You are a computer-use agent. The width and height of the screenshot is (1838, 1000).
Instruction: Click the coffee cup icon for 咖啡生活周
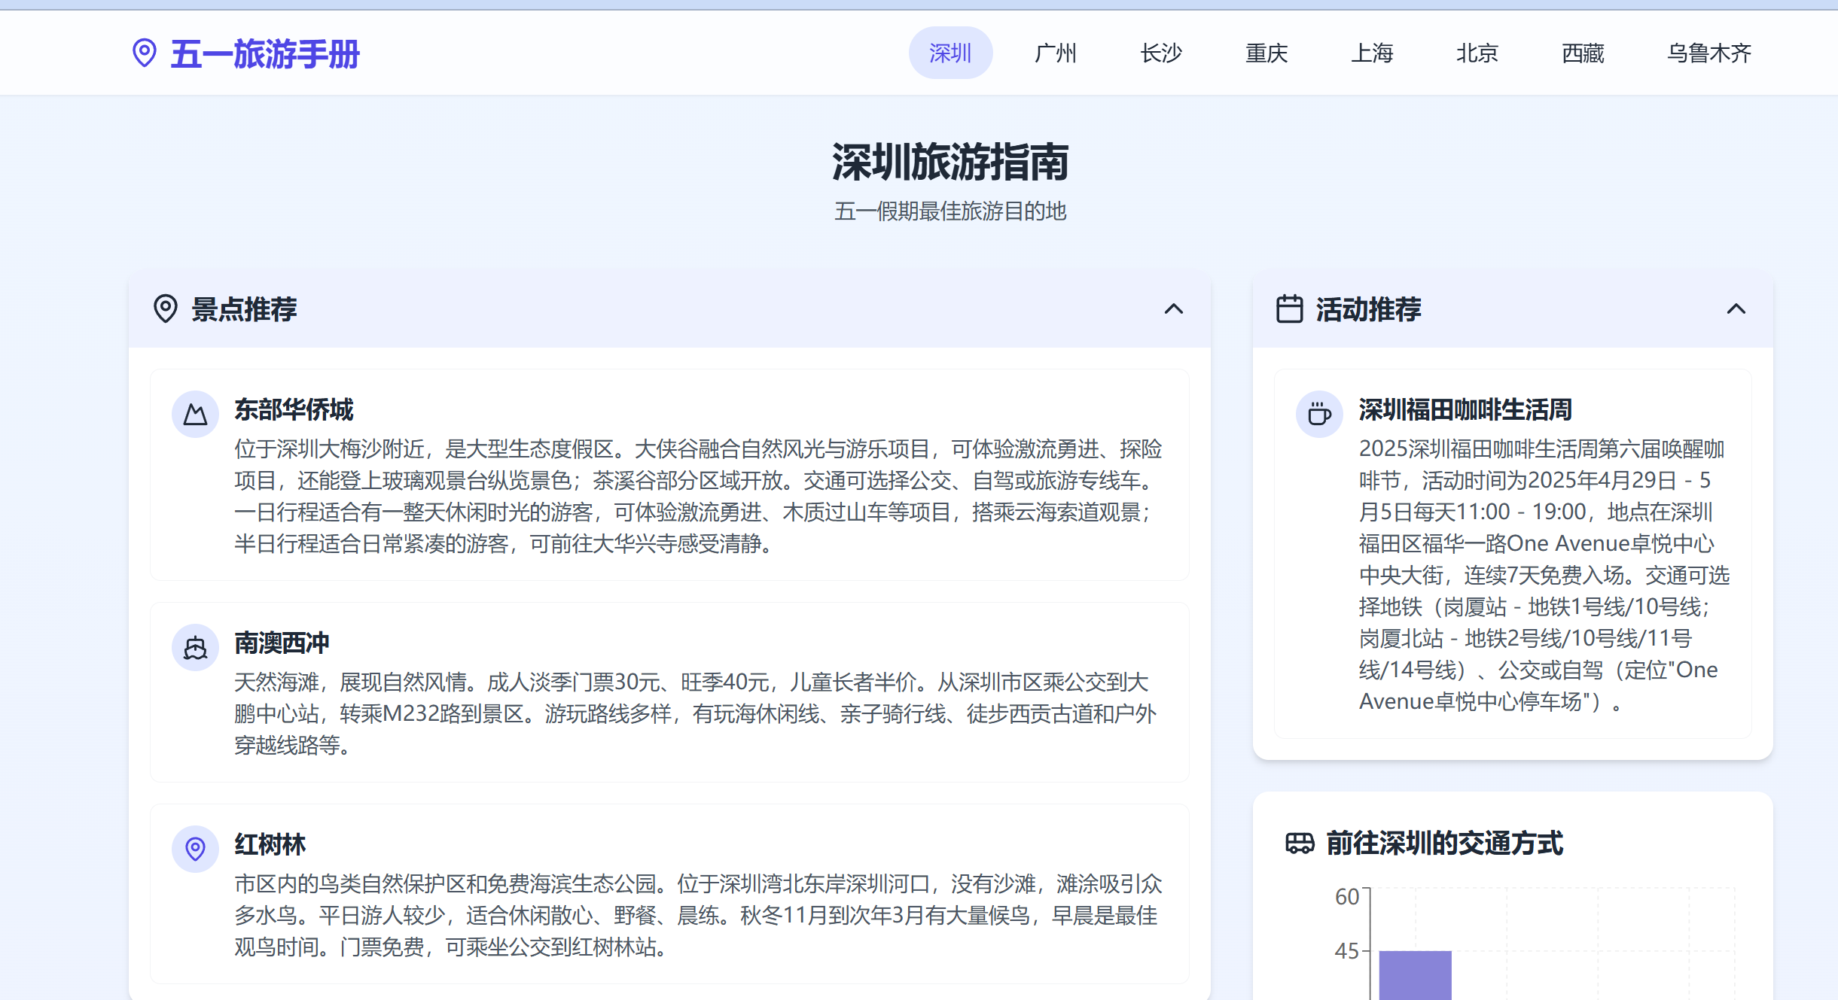coord(1318,414)
